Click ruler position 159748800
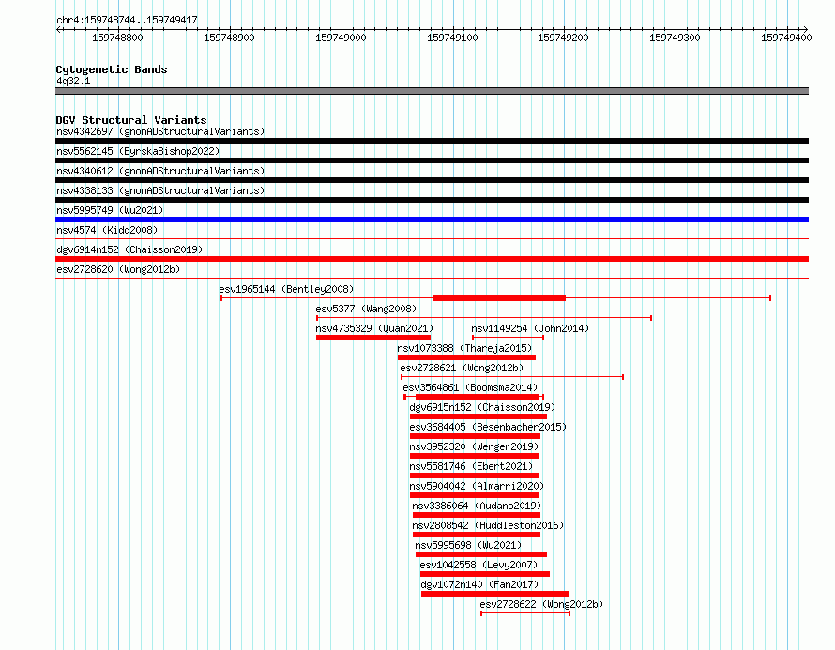This screenshot has height=650, width=835. click(x=117, y=38)
